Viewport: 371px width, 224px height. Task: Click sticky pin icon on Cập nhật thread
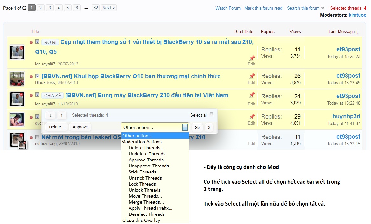[252, 58]
